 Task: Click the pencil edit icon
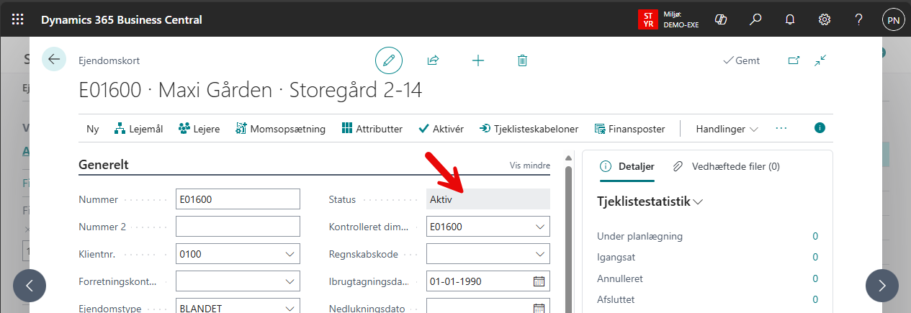(x=389, y=60)
